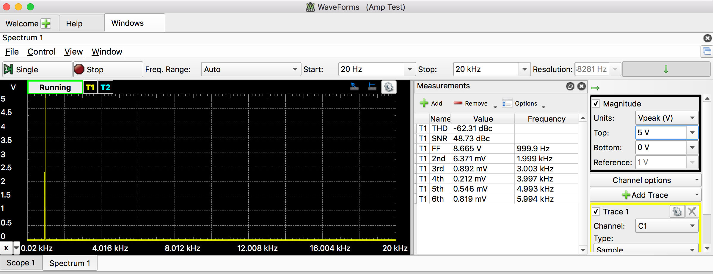Image resolution: width=713 pixels, height=274 pixels.
Task: Toggle the T1 trace label
Action: (90, 87)
